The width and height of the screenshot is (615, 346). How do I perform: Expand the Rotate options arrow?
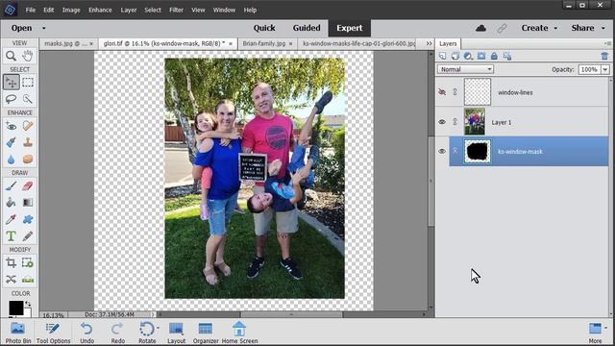point(158,328)
